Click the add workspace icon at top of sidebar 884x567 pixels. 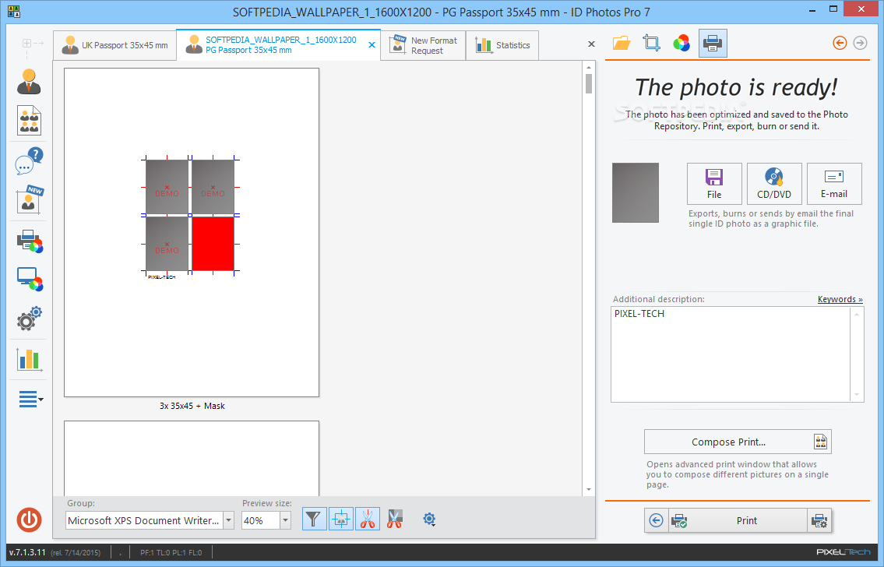[26, 43]
